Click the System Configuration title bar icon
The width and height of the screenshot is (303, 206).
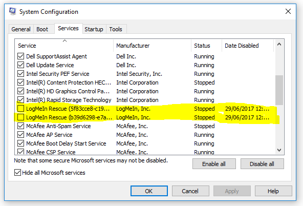13,11
